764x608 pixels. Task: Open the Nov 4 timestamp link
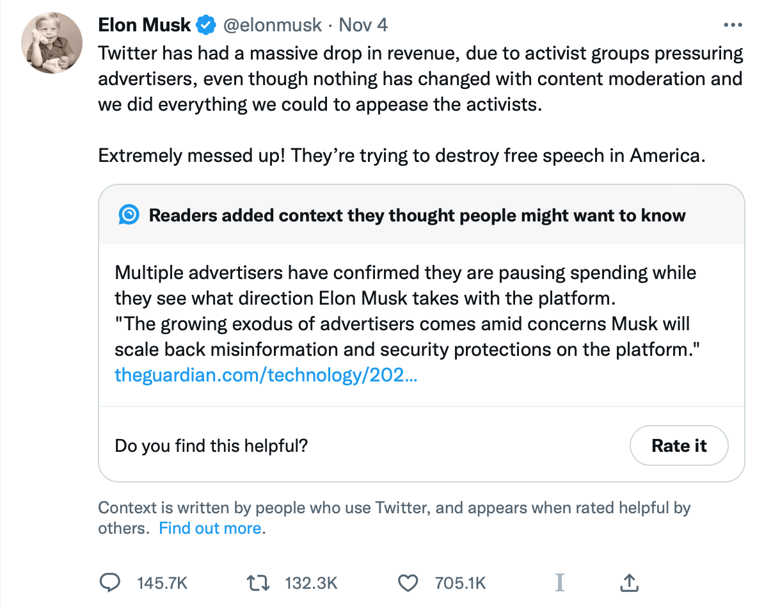[x=363, y=25]
